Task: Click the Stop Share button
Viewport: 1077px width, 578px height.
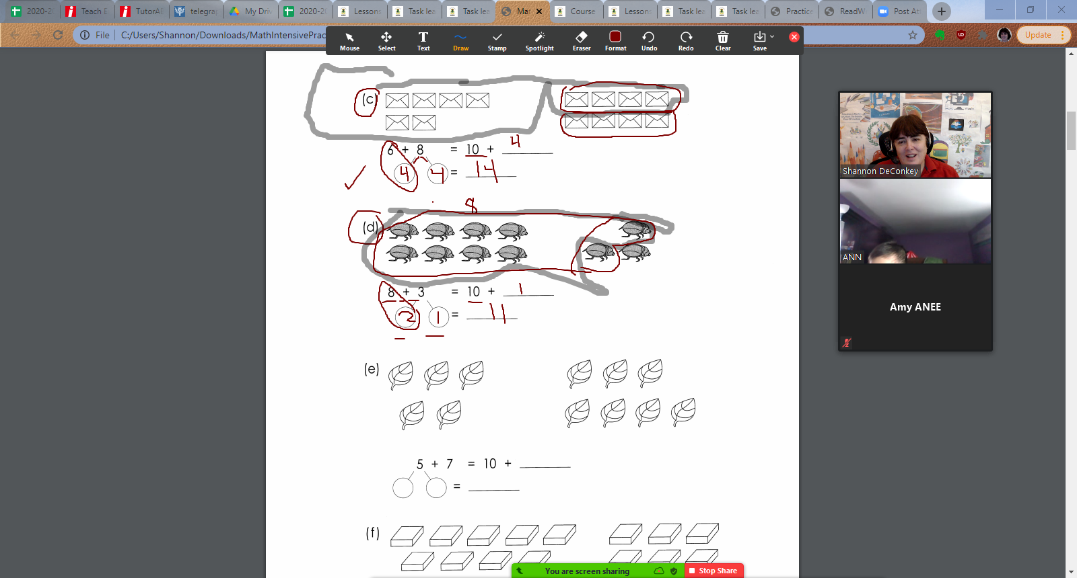Action: (714, 571)
